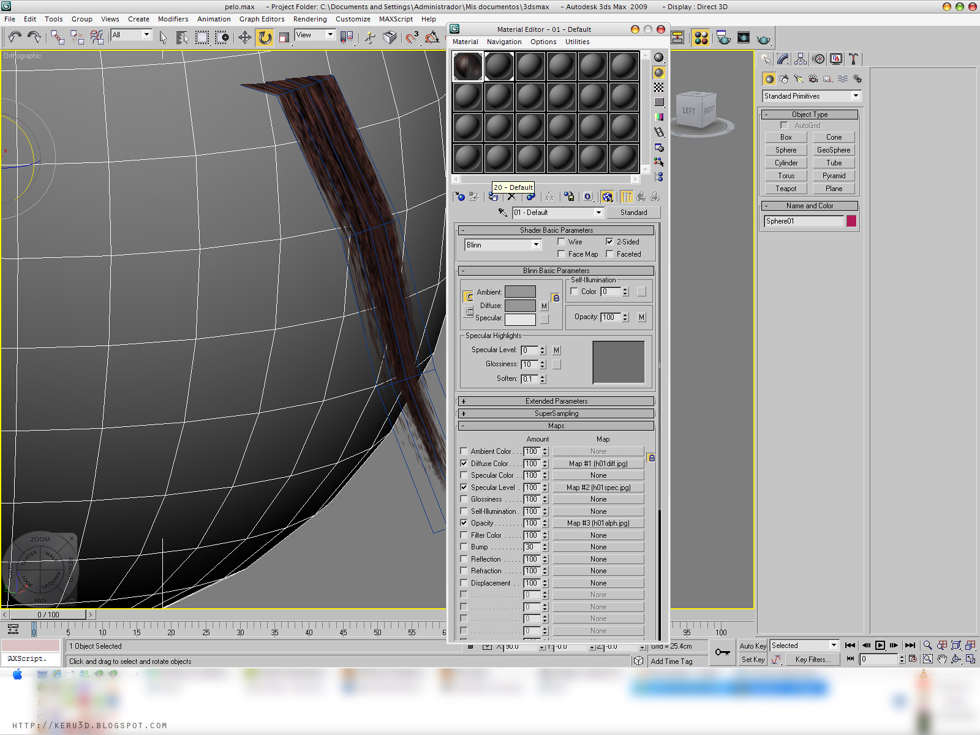Disable the Diffuse Color map checkbox
980x735 pixels.
[x=464, y=464]
